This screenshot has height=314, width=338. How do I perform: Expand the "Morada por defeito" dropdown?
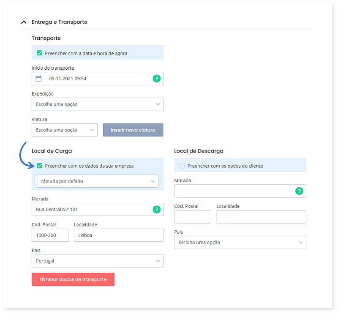[97, 181]
